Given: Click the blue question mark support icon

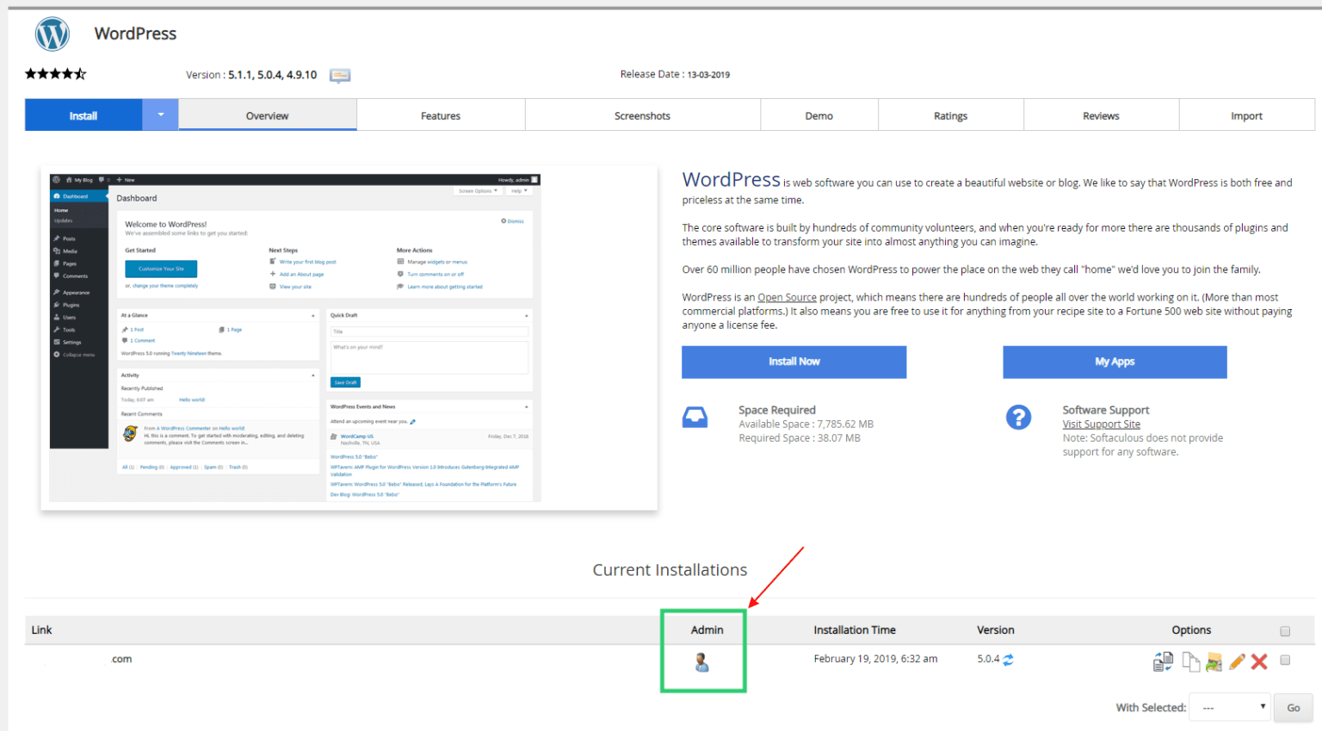Looking at the screenshot, I should point(1018,418).
